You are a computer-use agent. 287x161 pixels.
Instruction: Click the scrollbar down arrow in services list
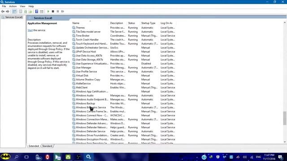pyautogui.click(x=285, y=142)
